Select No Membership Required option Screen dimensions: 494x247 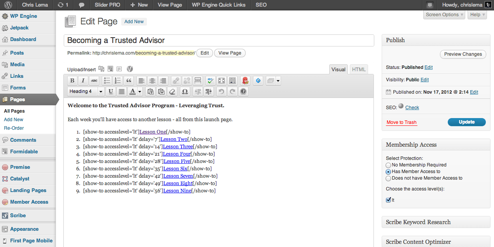coord(388,165)
